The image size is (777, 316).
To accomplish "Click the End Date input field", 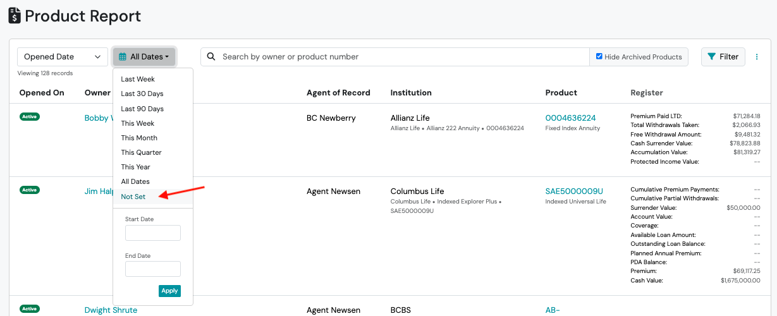I will coord(153,269).
